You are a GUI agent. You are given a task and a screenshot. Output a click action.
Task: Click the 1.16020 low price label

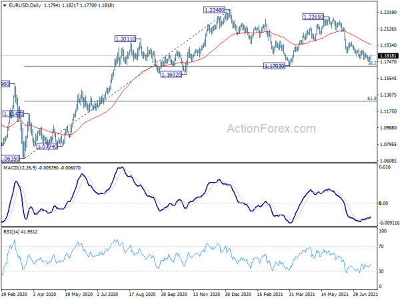pos(171,75)
